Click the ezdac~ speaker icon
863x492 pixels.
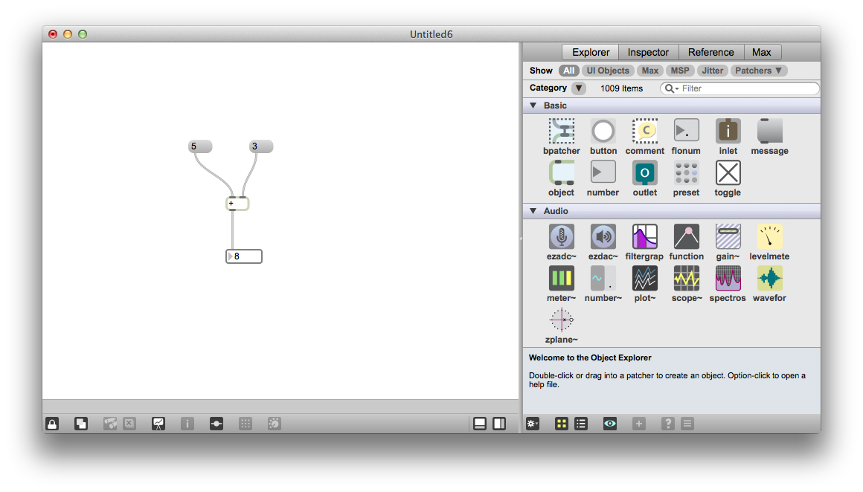click(x=603, y=236)
